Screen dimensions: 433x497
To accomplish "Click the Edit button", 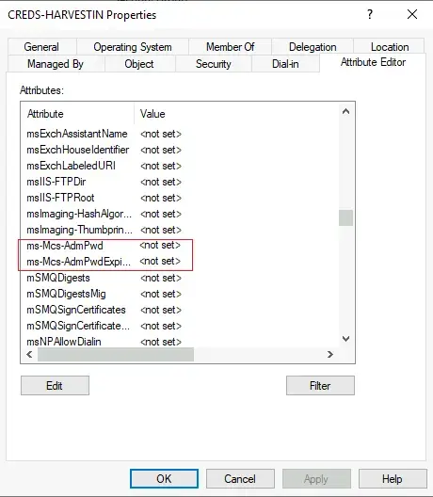I will [55, 385].
